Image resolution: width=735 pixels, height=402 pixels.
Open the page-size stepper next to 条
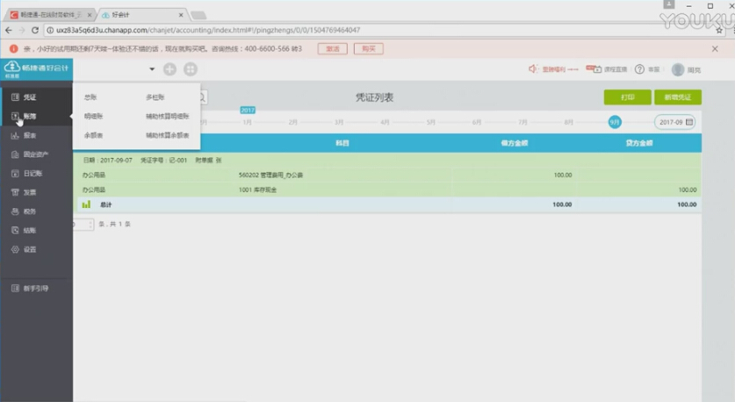[x=90, y=225]
